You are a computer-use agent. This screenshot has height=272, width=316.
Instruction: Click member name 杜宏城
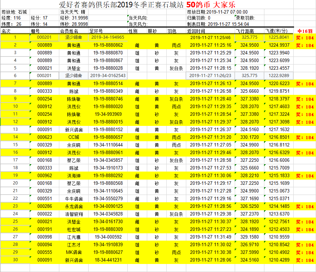tap(74, 229)
